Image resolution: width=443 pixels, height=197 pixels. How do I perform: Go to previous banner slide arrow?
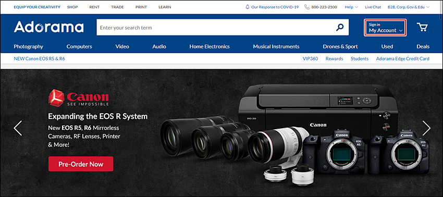click(18, 128)
